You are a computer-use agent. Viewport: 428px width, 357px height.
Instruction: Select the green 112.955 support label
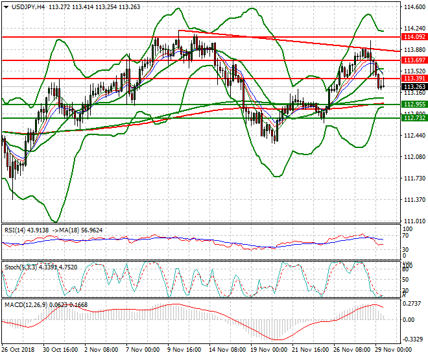point(413,104)
